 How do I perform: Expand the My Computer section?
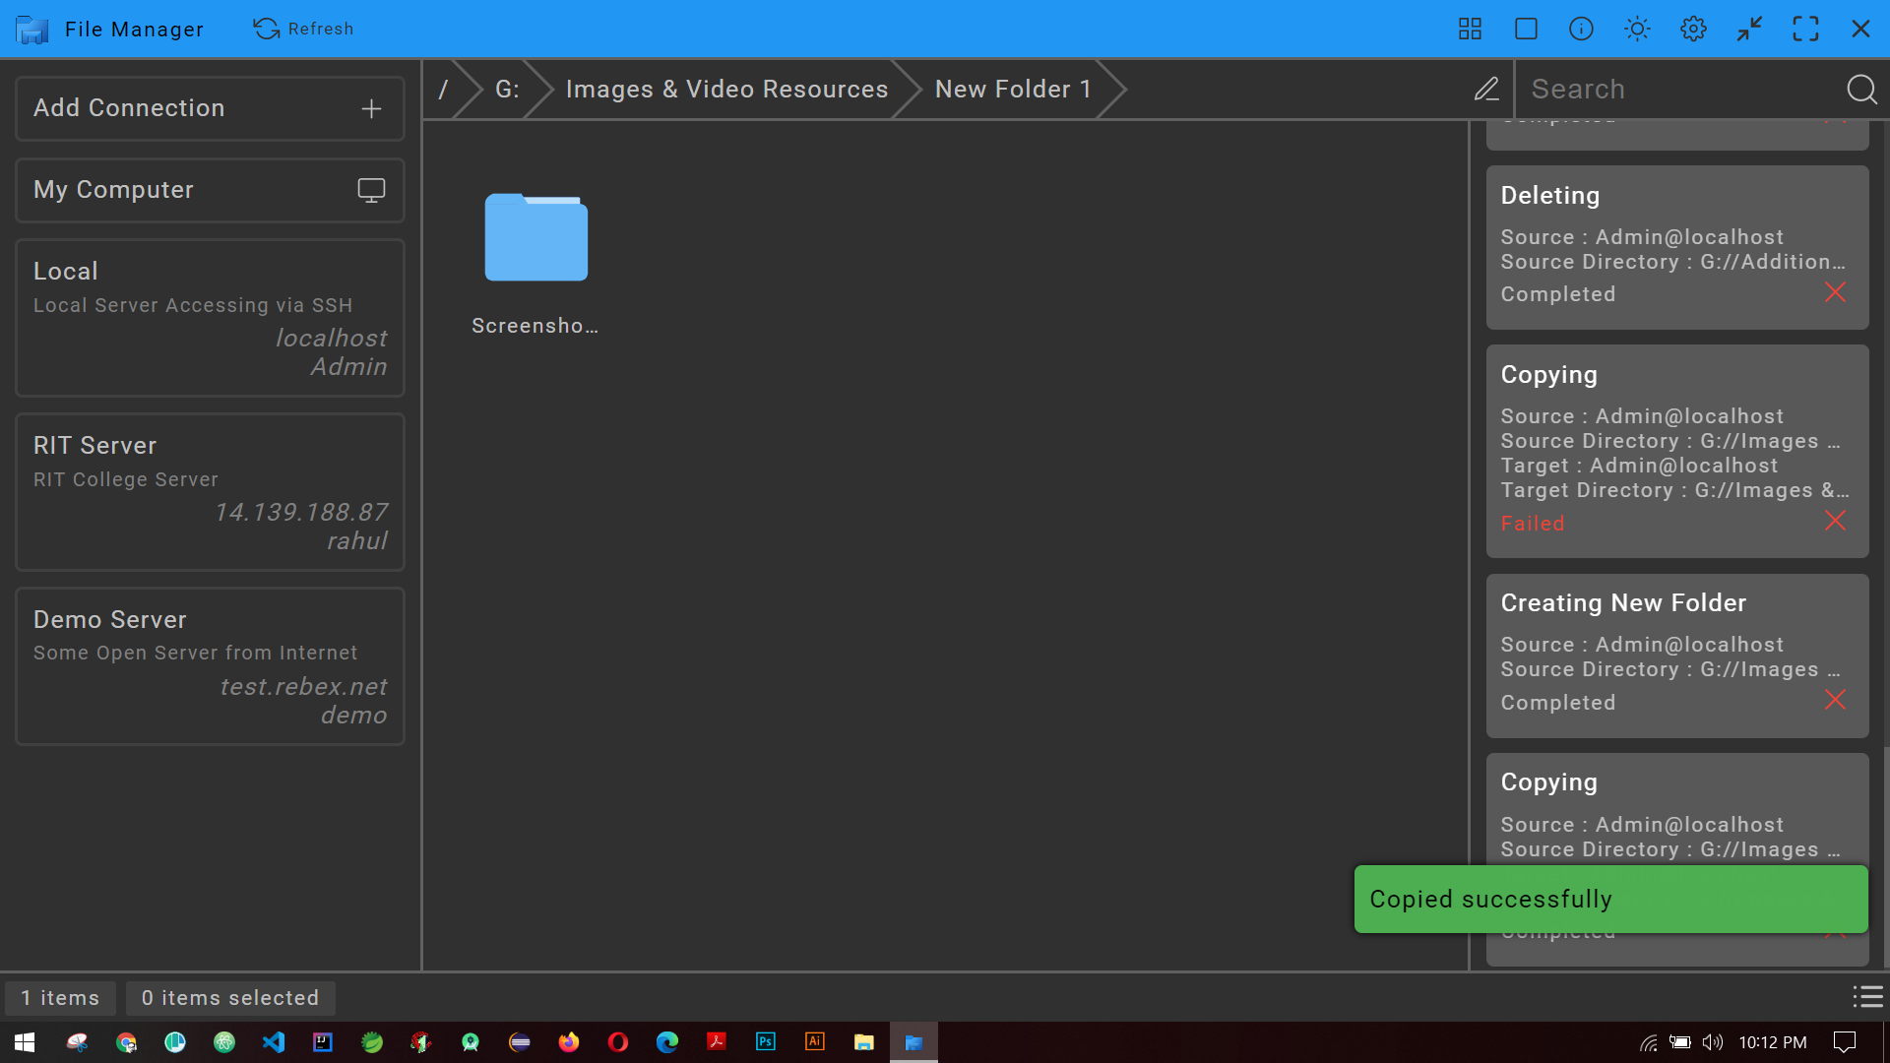pyautogui.click(x=211, y=190)
